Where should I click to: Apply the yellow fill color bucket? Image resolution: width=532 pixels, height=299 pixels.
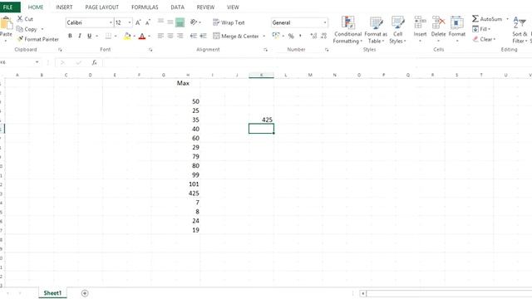pos(127,36)
